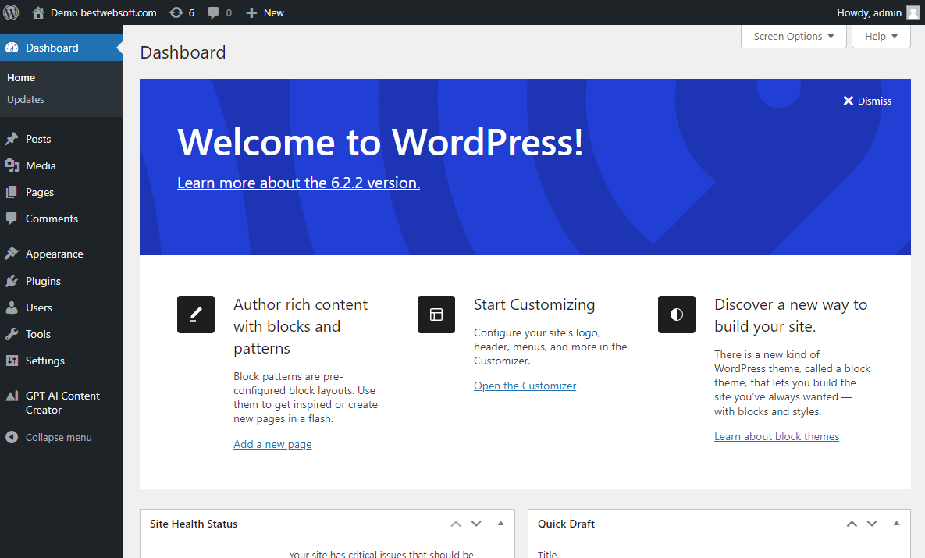Expand the Help dropdown tab
The width and height of the screenshot is (925, 558).
pos(881,37)
